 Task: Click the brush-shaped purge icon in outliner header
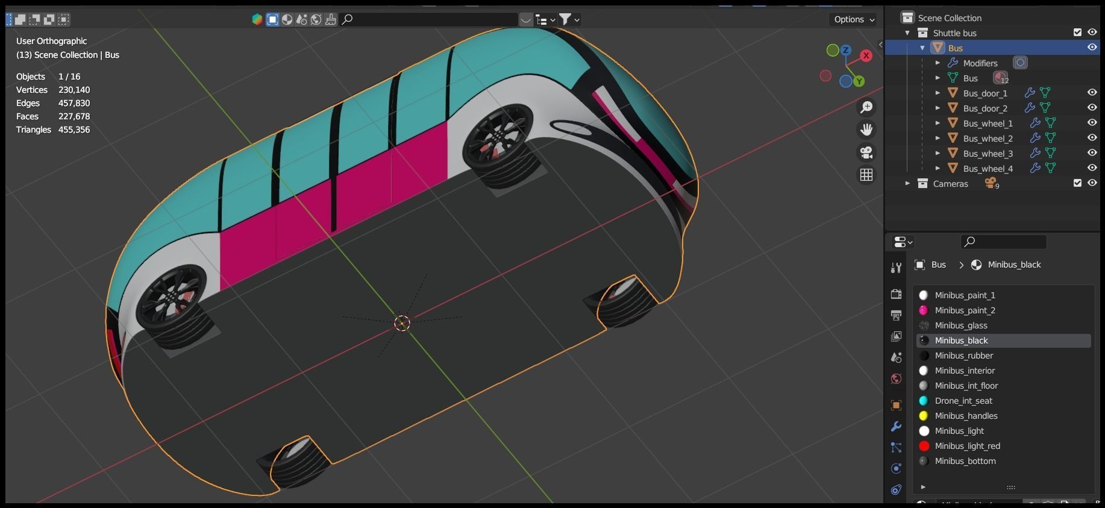pyautogui.click(x=331, y=19)
